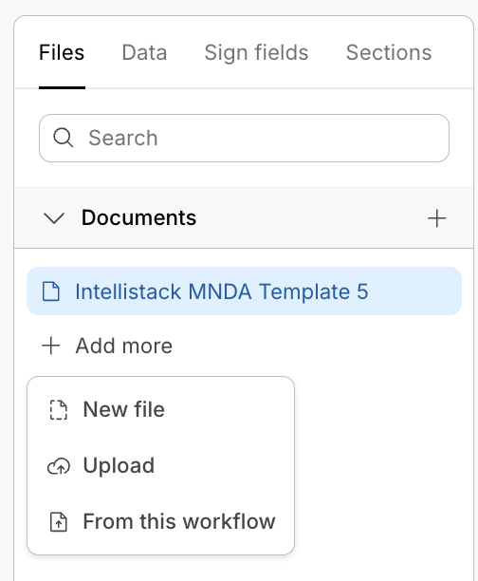The width and height of the screenshot is (478, 581).
Task: Click the Add more button
Action: click(107, 346)
